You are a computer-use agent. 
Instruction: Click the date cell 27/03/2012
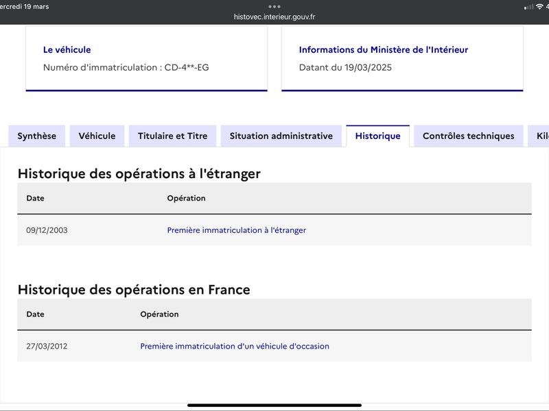point(47,347)
